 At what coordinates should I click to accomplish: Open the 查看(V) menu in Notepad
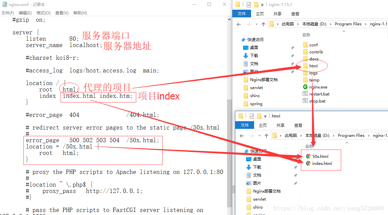click(62, 13)
